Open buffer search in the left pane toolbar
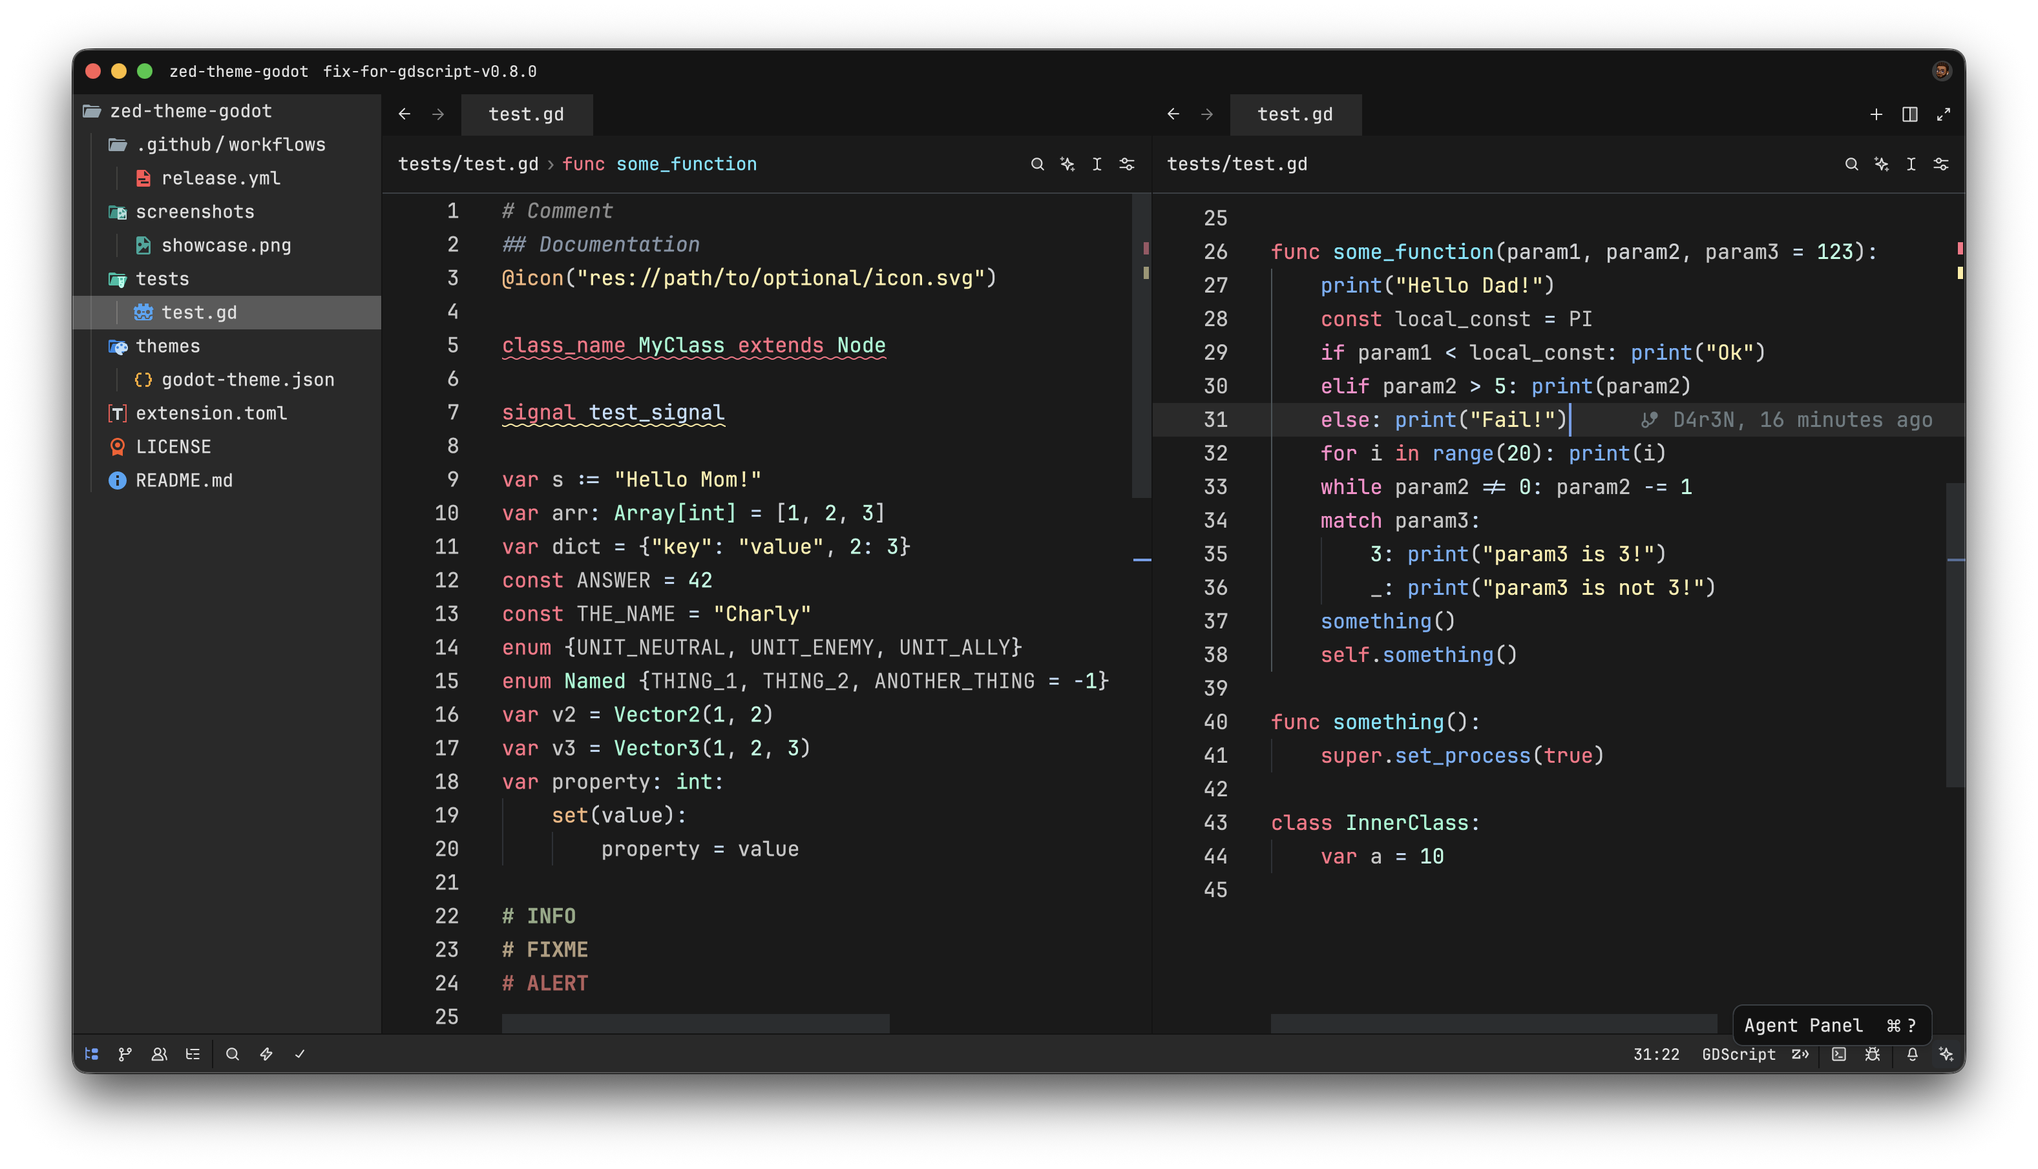This screenshot has width=2038, height=1169. (1036, 164)
